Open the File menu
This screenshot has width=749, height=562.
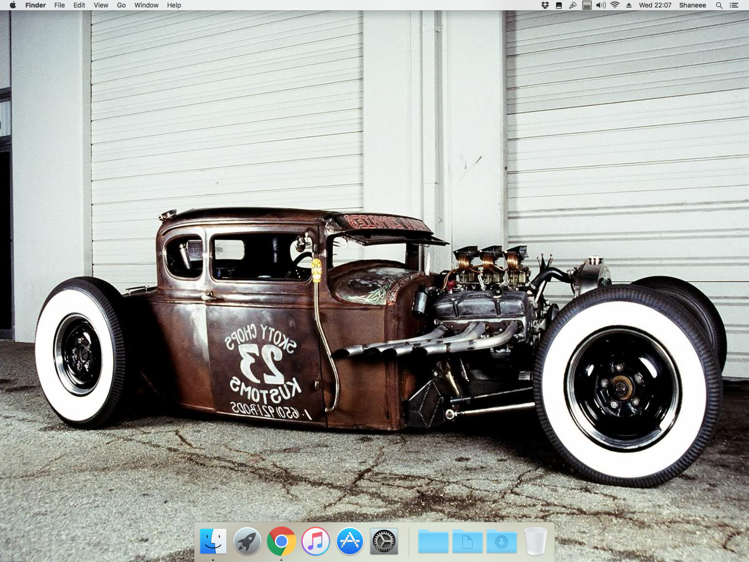coord(59,5)
